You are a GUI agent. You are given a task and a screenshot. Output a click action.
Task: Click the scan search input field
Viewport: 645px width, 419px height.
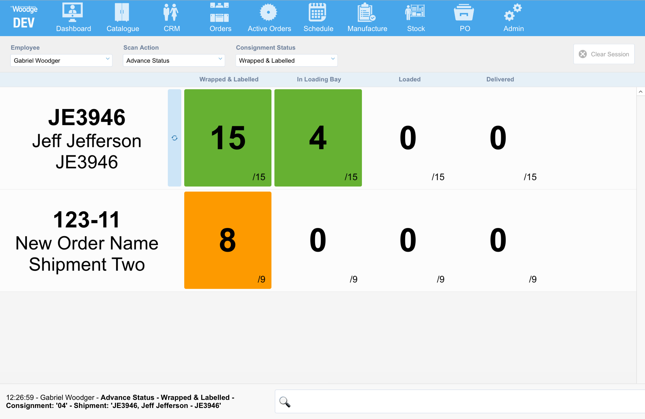click(460, 402)
